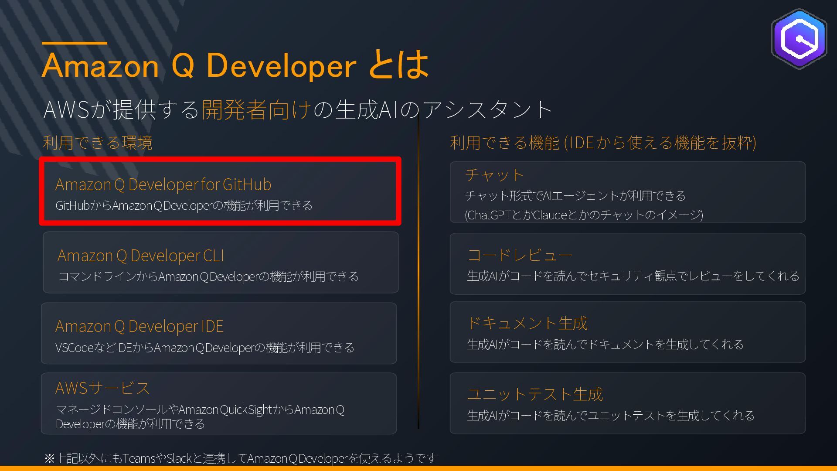Click the Amazon Q hexagon logo icon
Image resolution: width=837 pixels, height=471 pixels.
click(799, 39)
